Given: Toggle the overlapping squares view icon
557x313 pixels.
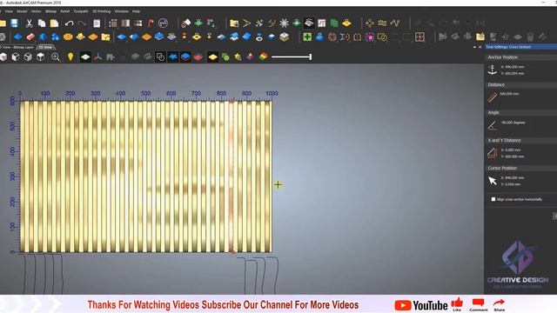Looking at the screenshot, I should tap(160, 57).
